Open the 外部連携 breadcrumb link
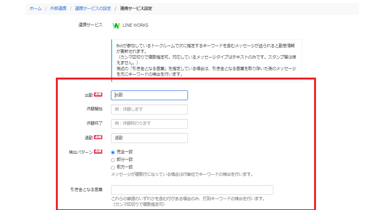 coord(58,8)
